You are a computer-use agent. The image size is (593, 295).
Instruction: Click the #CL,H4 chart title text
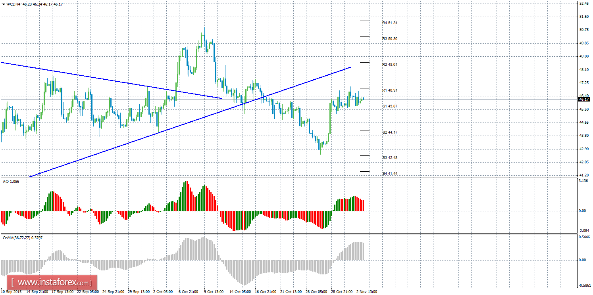[x=14, y=4]
